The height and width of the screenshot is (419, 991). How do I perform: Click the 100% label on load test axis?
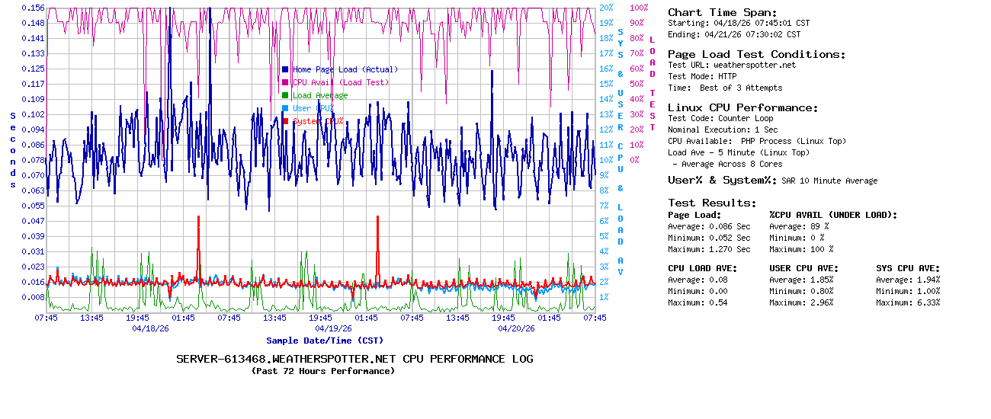coord(639,8)
